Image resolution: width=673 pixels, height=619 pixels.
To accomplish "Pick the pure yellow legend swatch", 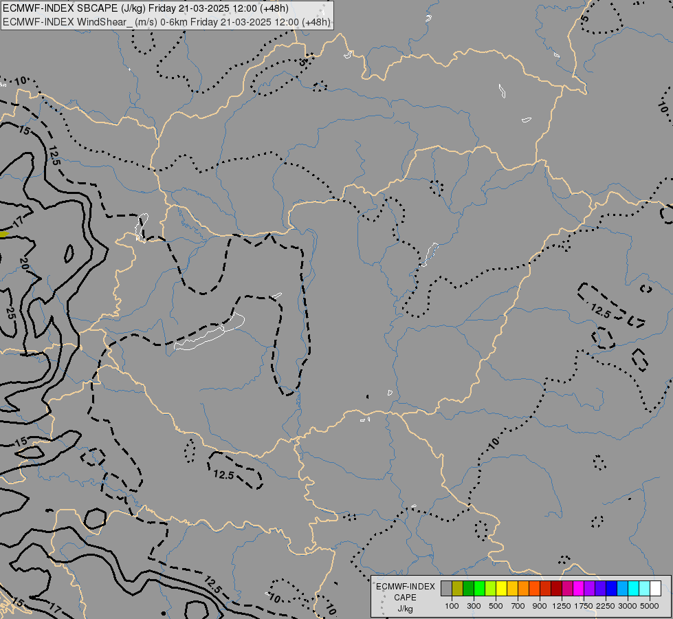I will [501, 589].
